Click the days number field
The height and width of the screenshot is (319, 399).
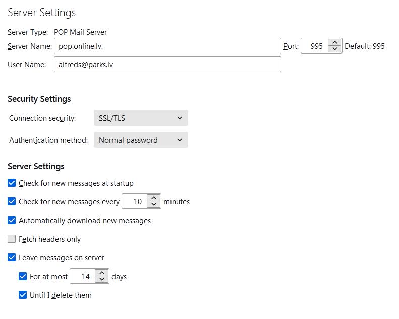pyautogui.click(x=83, y=276)
